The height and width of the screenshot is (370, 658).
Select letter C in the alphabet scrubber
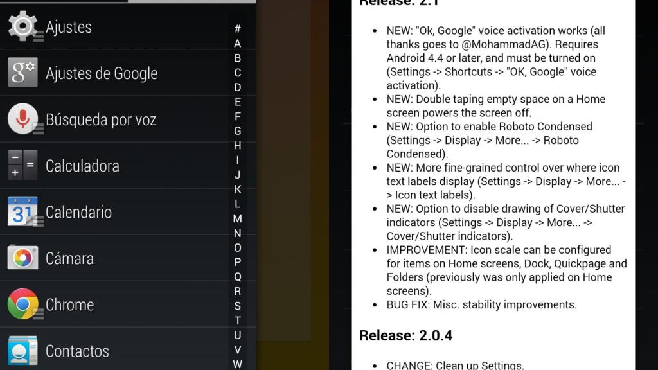[x=238, y=73]
